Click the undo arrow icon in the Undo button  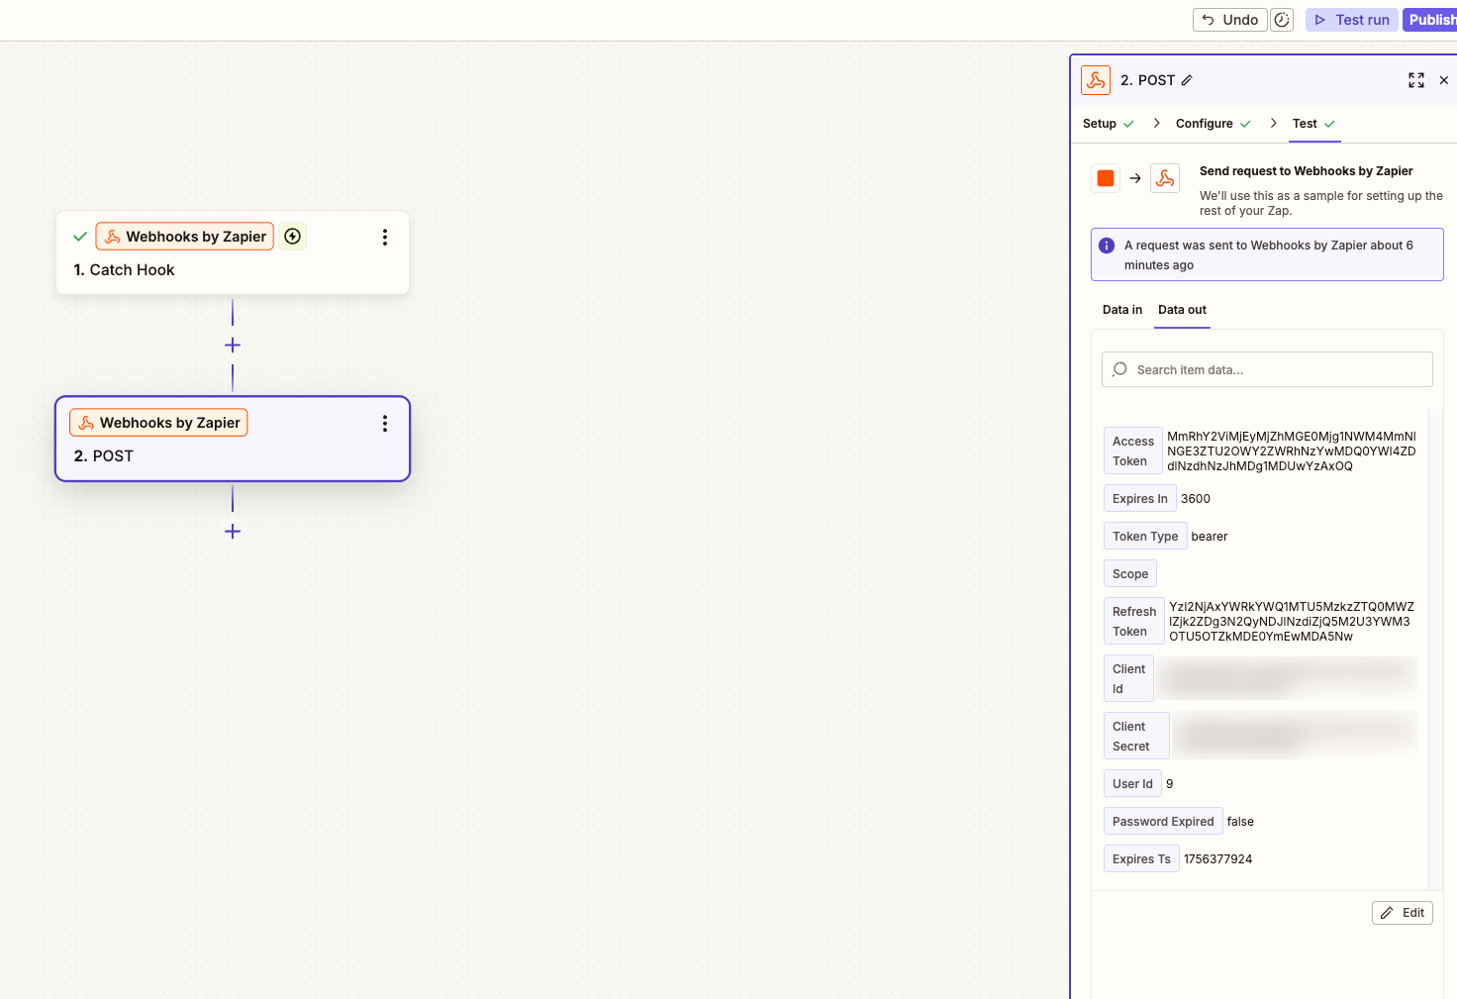[x=1214, y=19]
